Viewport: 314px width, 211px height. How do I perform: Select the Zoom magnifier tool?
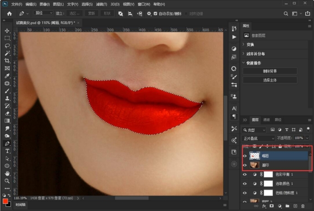(7, 181)
